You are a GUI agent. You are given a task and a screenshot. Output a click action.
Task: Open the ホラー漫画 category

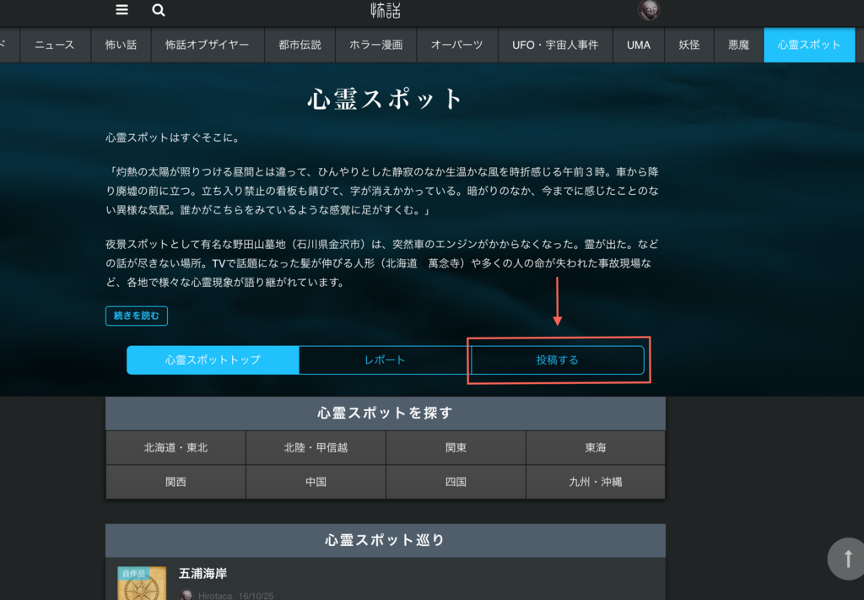click(375, 45)
